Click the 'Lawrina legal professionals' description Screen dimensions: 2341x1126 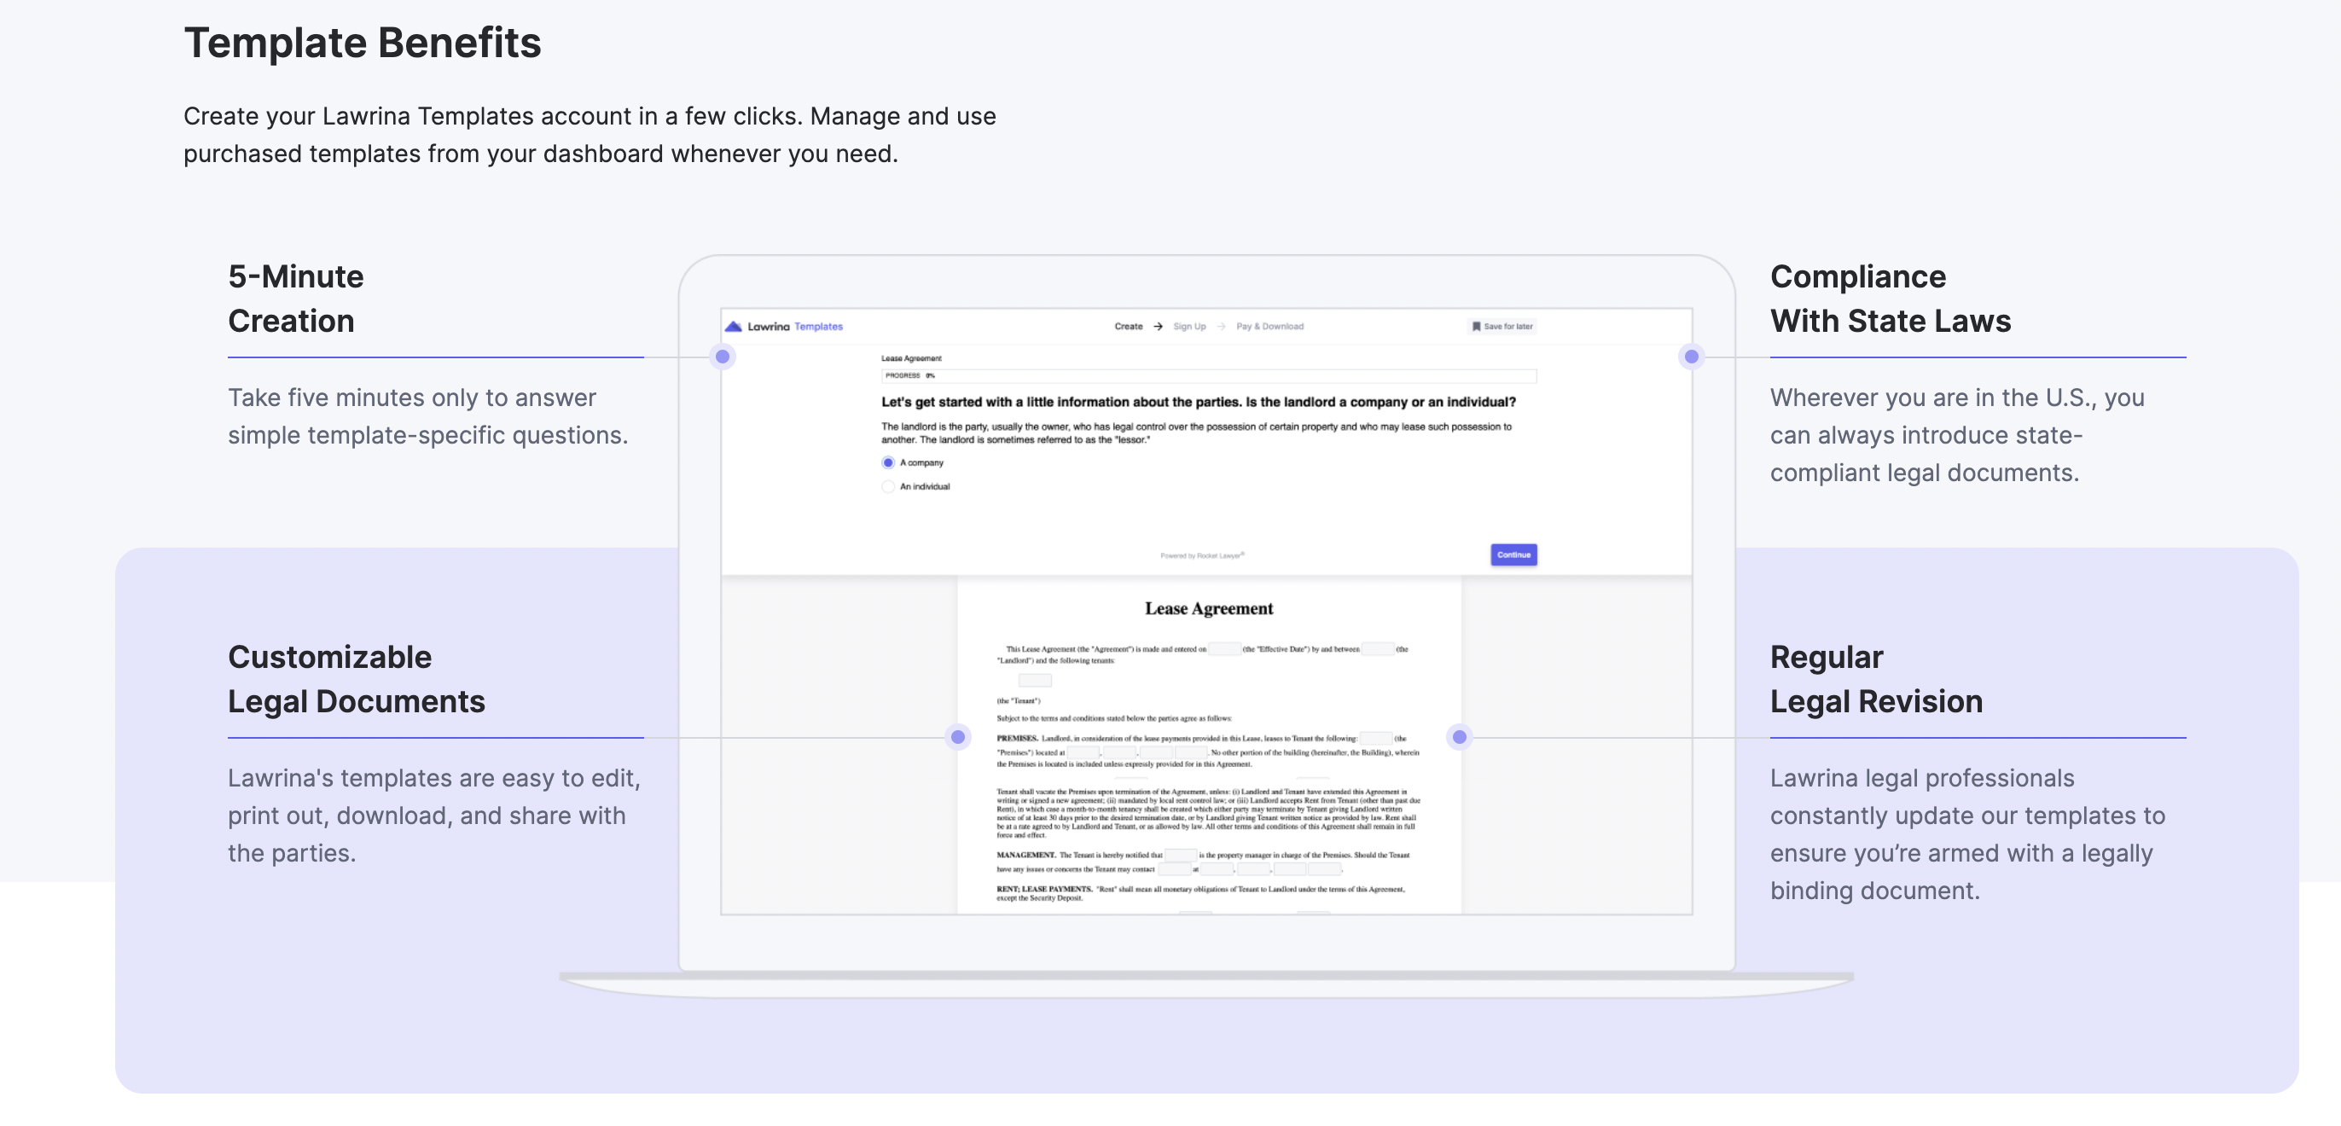tap(1967, 834)
